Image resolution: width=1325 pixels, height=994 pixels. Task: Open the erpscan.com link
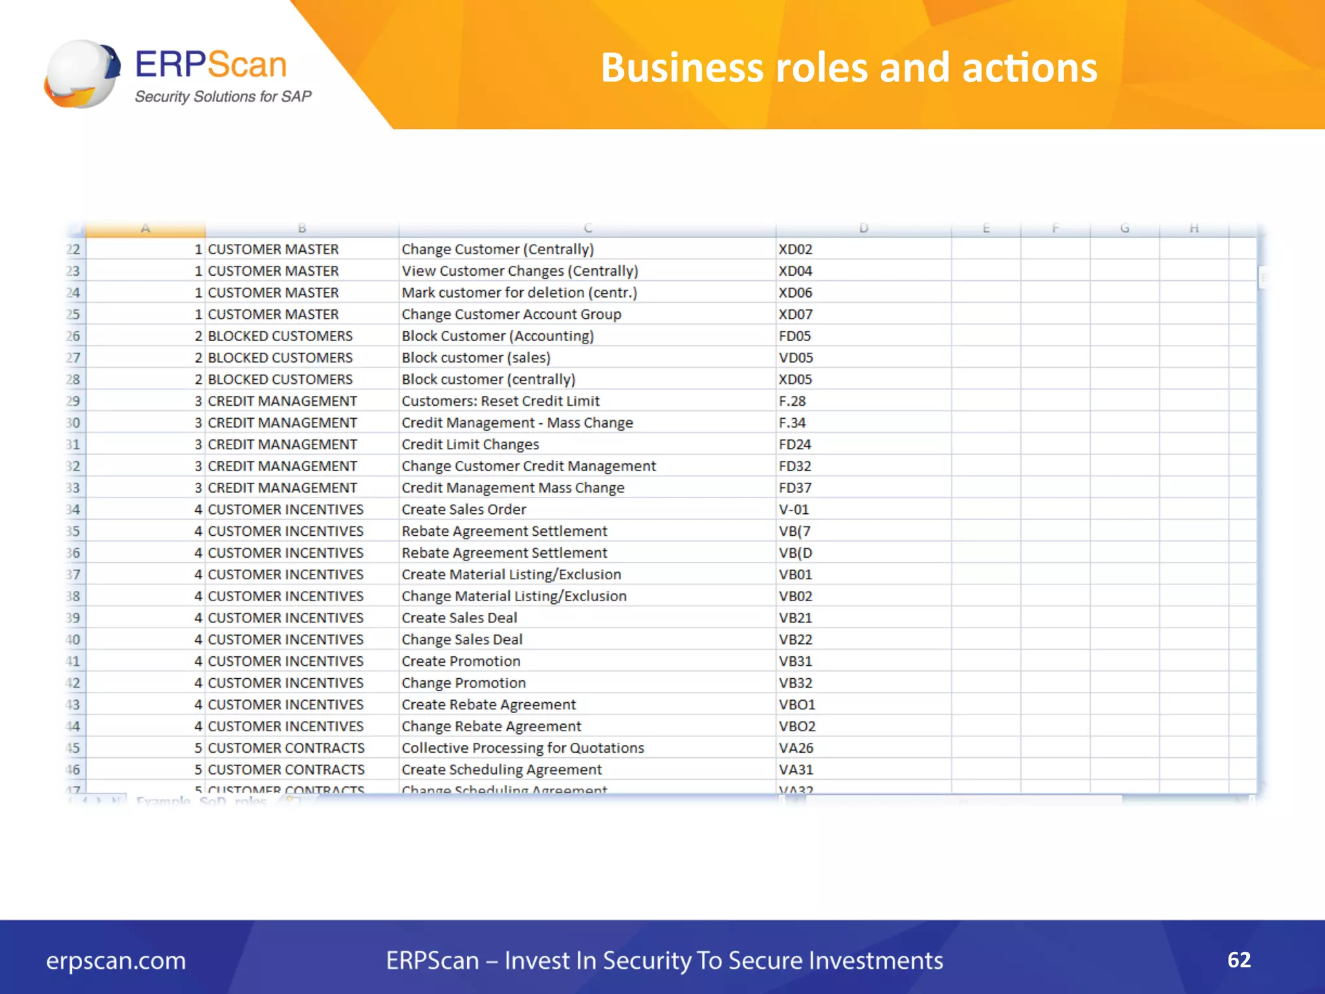click(x=116, y=960)
